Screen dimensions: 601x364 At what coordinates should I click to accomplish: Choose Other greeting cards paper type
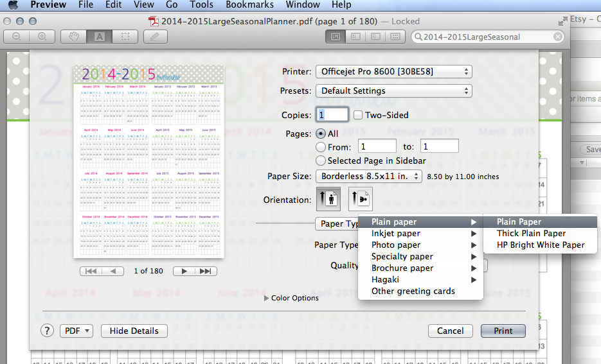pos(420,291)
